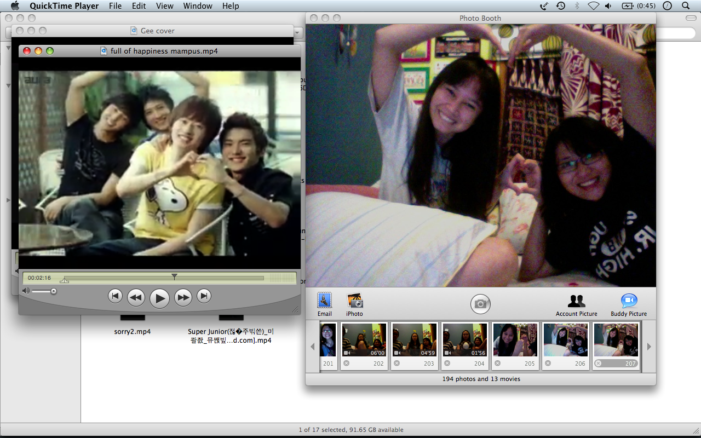The image size is (701, 438).
Task: Click the '194 photos and 13 movies' status
Action: (x=481, y=379)
